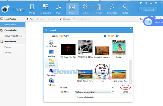Switch to the Videos section
The height and width of the screenshot is (106, 163).
coord(86,9)
